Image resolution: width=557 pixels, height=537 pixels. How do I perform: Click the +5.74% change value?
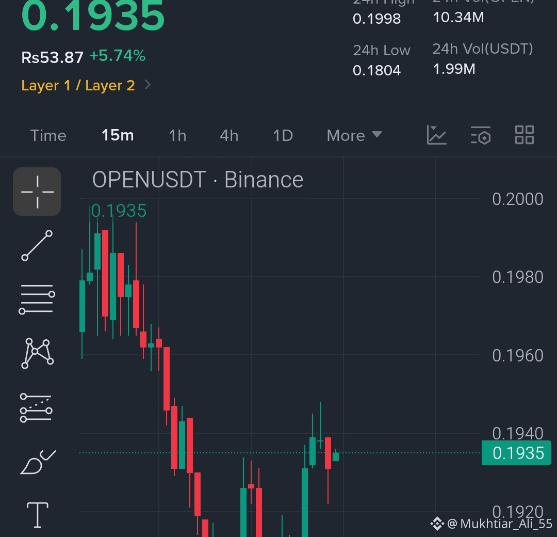pos(118,56)
